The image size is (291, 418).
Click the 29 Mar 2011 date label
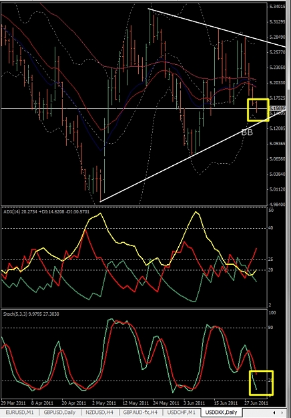(x=13, y=403)
